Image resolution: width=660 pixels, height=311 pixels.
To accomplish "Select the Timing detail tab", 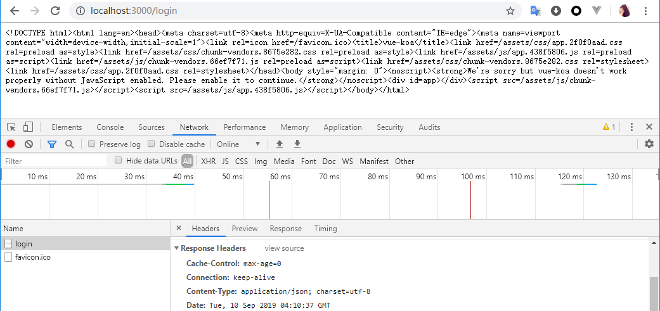I will pos(325,229).
